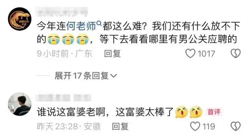This screenshot has height=139, width=251.
Task: Click the 首评 badge
Action: 214,112
